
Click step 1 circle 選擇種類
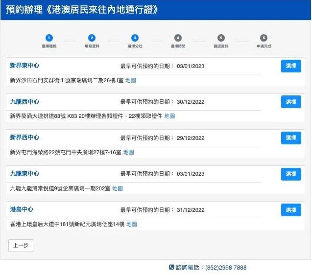pyautogui.click(x=49, y=38)
